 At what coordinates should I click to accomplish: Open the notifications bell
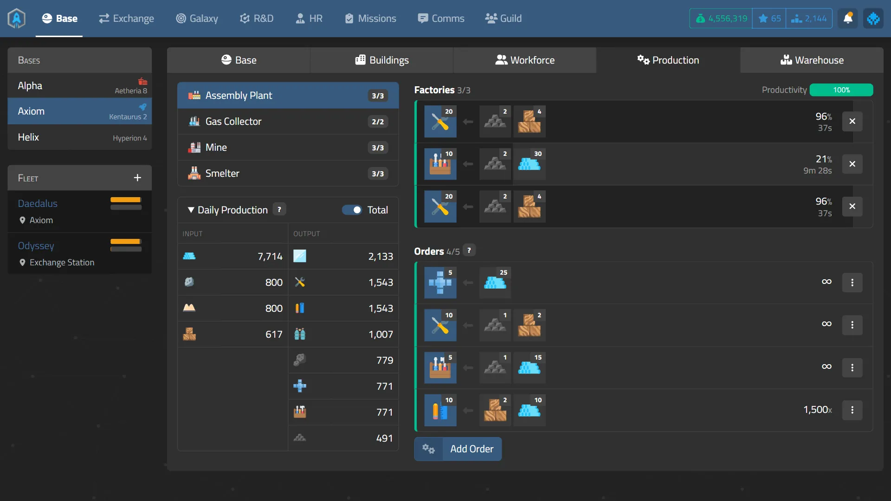click(848, 19)
